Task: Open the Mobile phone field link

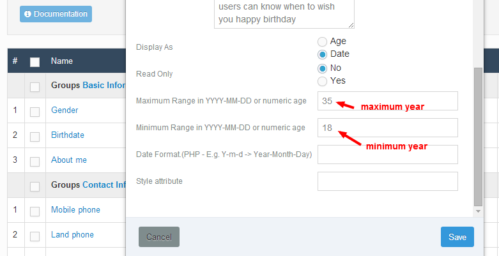Action: (76, 209)
